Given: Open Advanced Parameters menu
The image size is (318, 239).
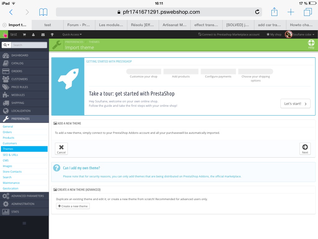Looking at the screenshot, I should [x=24, y=196].
